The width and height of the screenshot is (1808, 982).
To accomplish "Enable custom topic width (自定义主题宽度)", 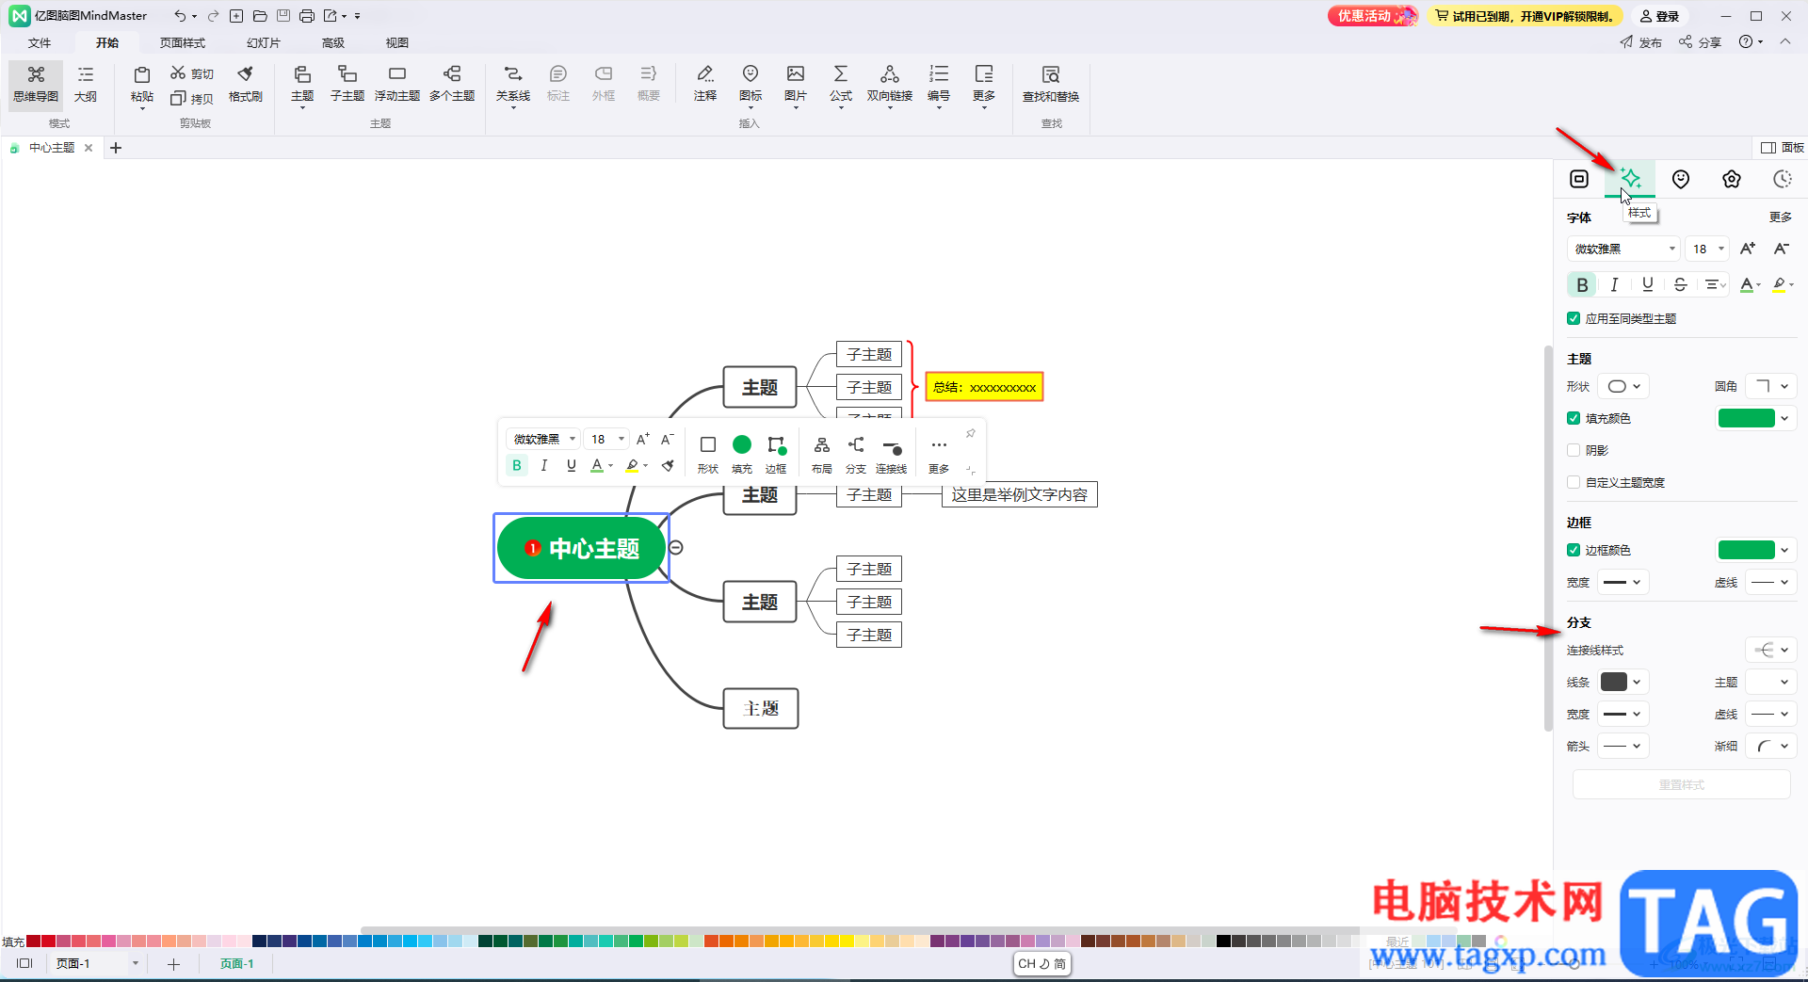I will click(1574, 482).
